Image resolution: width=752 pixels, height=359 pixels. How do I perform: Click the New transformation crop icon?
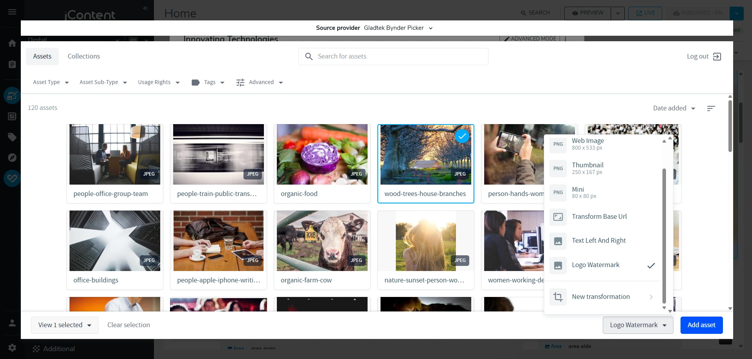coord(558,297)
